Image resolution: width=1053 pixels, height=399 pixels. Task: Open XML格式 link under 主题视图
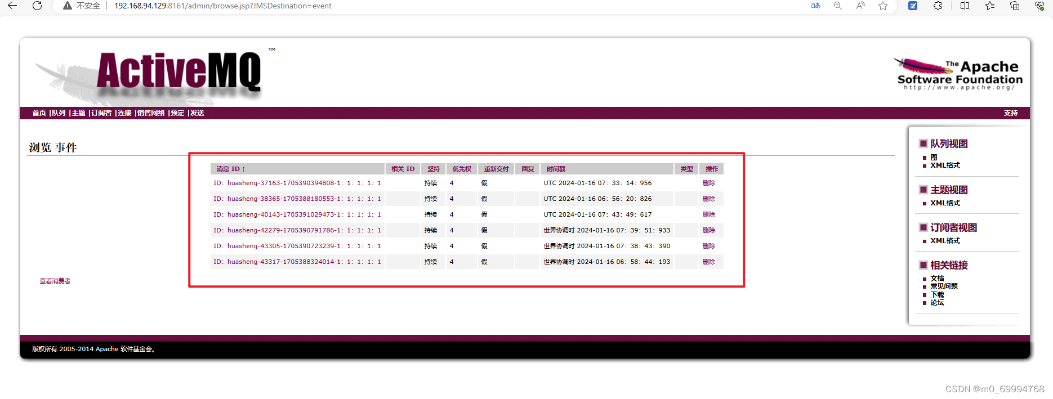(945, 203)
